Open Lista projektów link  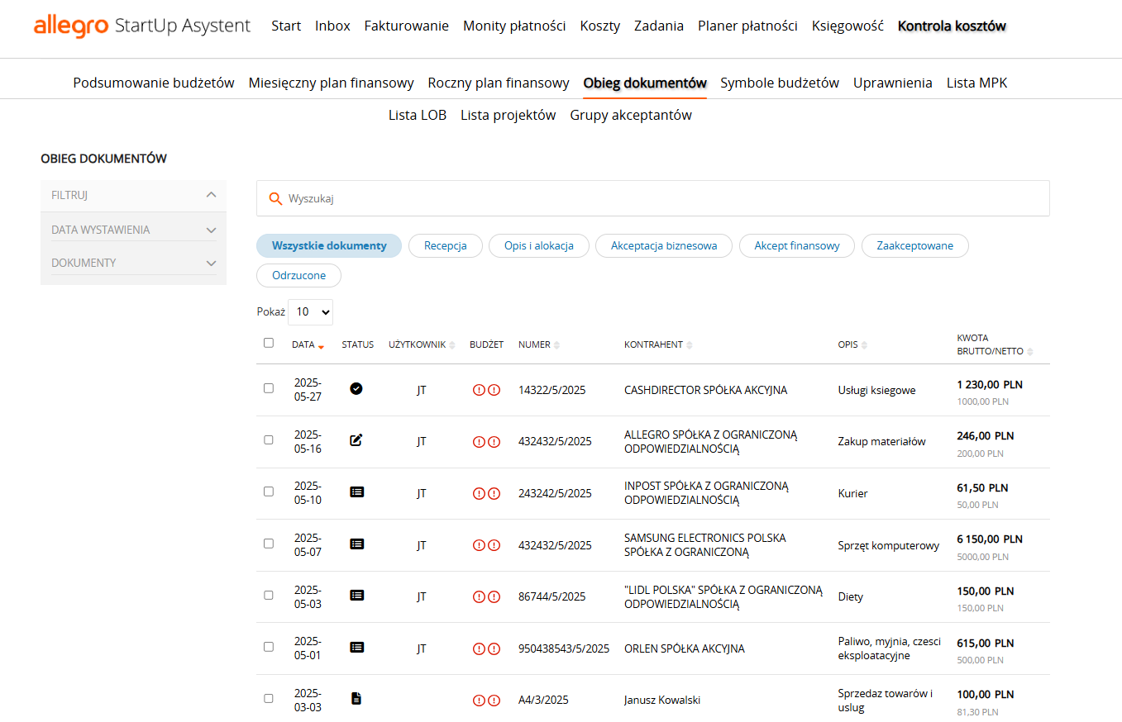pos(508,115)
